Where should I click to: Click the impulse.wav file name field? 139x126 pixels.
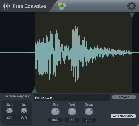tap(72, 97)
